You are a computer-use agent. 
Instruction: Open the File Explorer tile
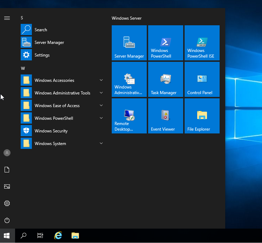pos(202,116)
